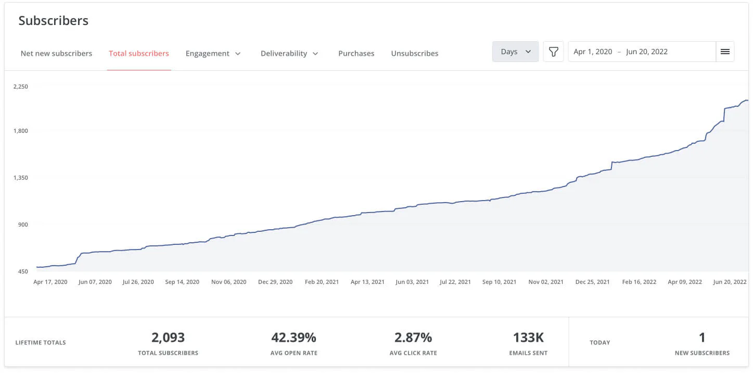Click the 42.39% avg open rate stat

click(294, 338)
